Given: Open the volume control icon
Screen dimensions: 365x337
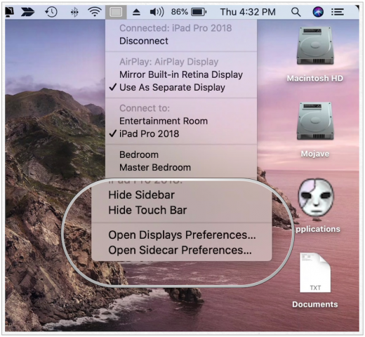Looking at the screenshot, I should (x=157, y=12).
